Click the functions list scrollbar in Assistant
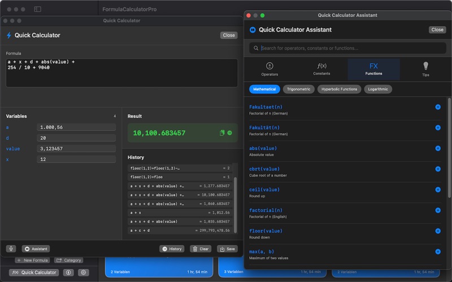The height and width of the screenshot is (282, 452). coord(449,148)
